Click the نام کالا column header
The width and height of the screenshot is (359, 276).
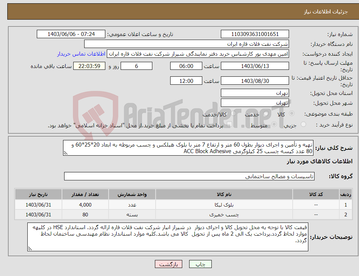point(224,195)
